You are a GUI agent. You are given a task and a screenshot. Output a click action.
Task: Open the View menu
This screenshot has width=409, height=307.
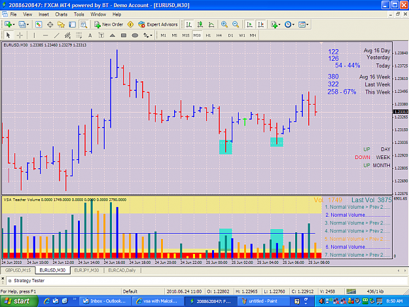pyautogui.click(x=27, y=14)
